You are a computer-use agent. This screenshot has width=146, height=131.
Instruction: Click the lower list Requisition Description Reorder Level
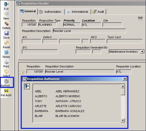[80, 72]
